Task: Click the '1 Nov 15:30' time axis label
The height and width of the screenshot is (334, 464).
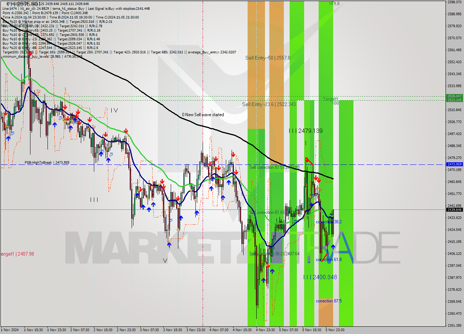Action: click(x=33, y=330)
